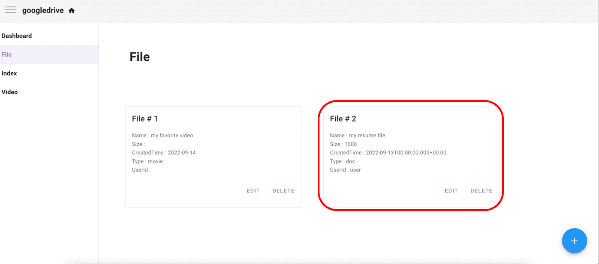The height and width of the screenshot is (264, 599).
Task: Edit File # 1 card
Action: 253,191
